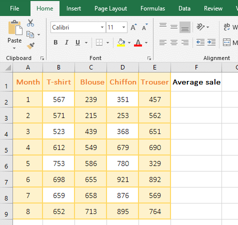The image size is (238, 225).
Task: Select column A header
Action: [28, 67]
